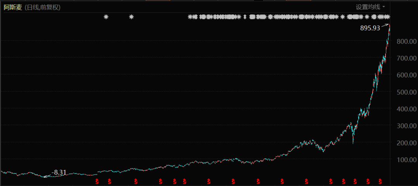Click the 300.00 price axis label
Image resolution: width=418 pixels, height=186 pixels.
pyautogui.click(x=406, y=126)
